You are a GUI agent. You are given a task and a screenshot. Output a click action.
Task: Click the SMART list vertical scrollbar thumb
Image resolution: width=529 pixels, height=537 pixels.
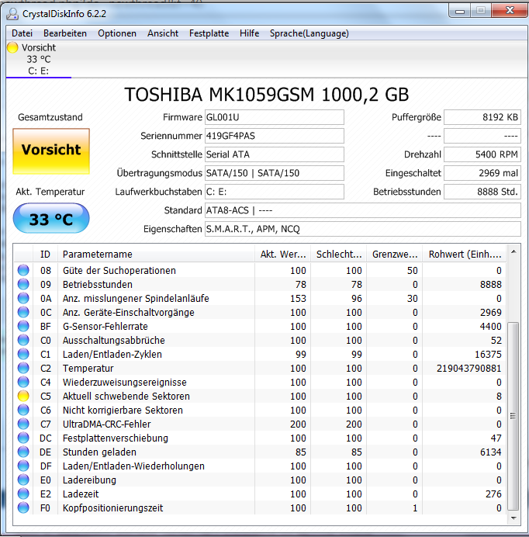click(x=513, y=416)
